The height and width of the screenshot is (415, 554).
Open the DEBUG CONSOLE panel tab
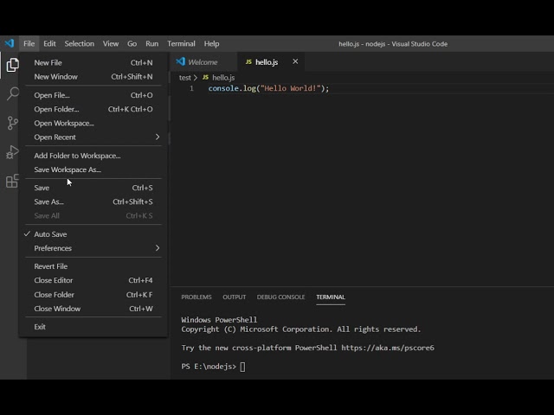280,297
